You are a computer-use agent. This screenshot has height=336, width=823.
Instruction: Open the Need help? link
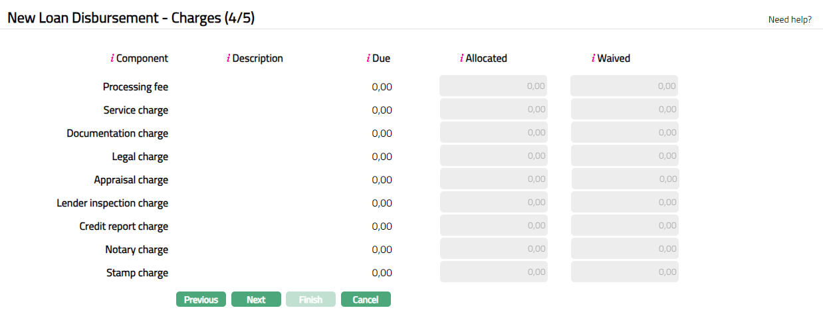790,19
